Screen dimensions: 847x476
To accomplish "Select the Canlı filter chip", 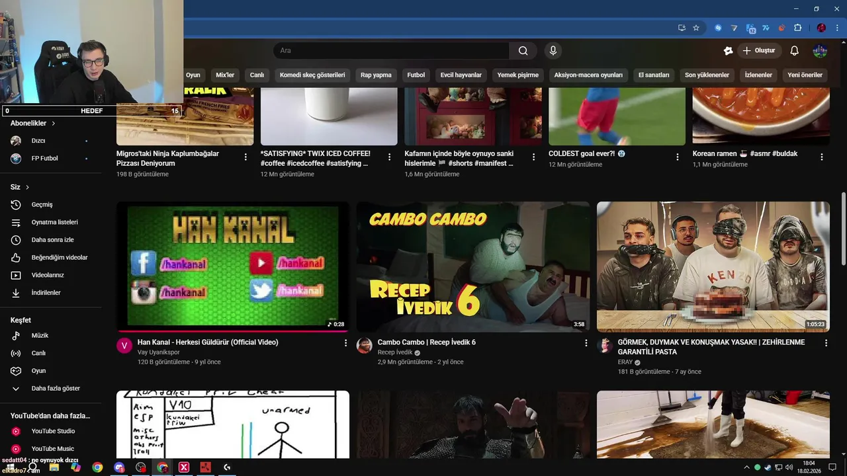I will tap(257, 75).
